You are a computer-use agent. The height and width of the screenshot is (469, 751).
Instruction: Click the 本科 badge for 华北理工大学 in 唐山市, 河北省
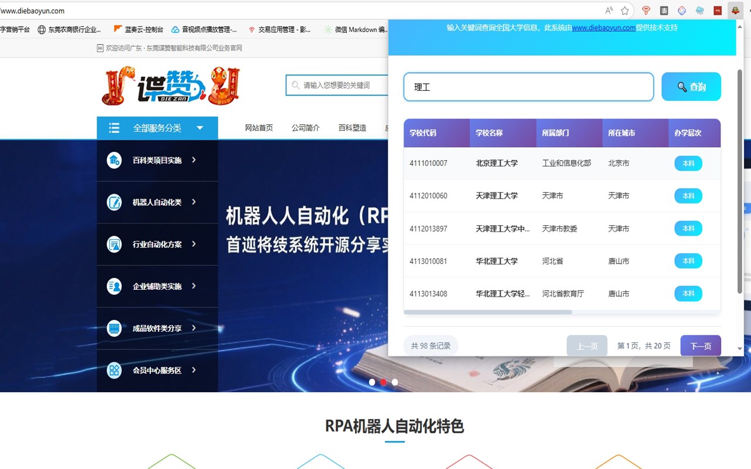(688, 261)
